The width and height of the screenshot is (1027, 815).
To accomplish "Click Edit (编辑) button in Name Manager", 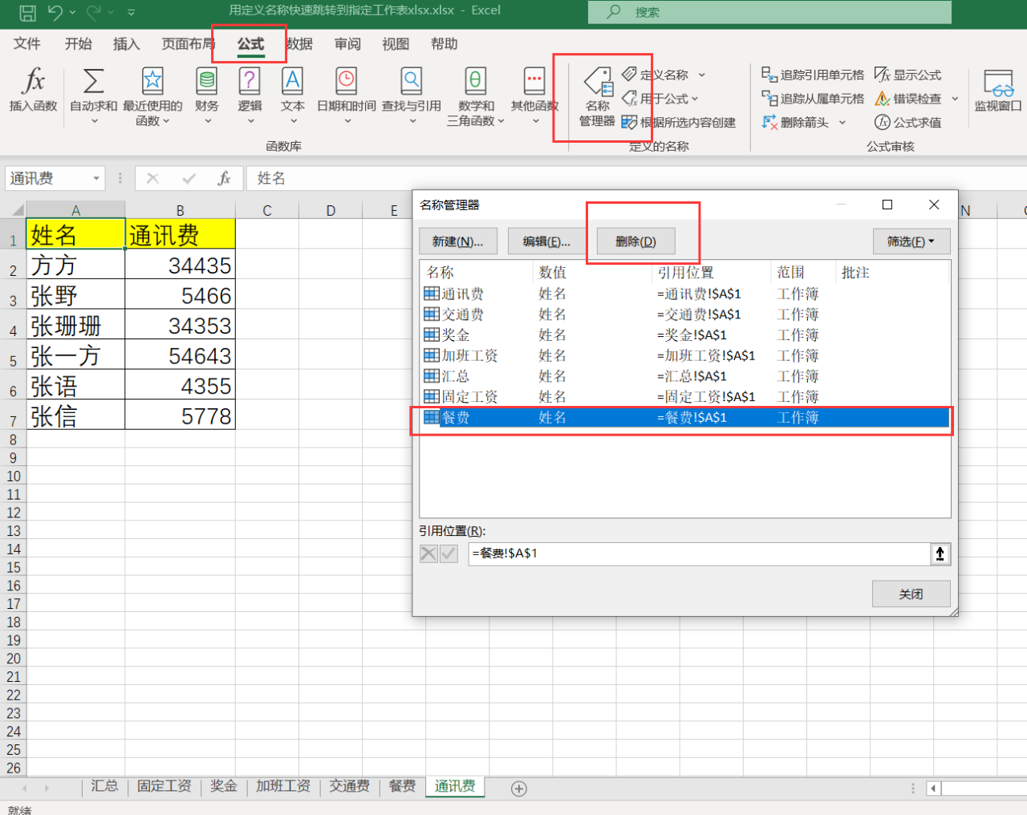I will (546, 241).
